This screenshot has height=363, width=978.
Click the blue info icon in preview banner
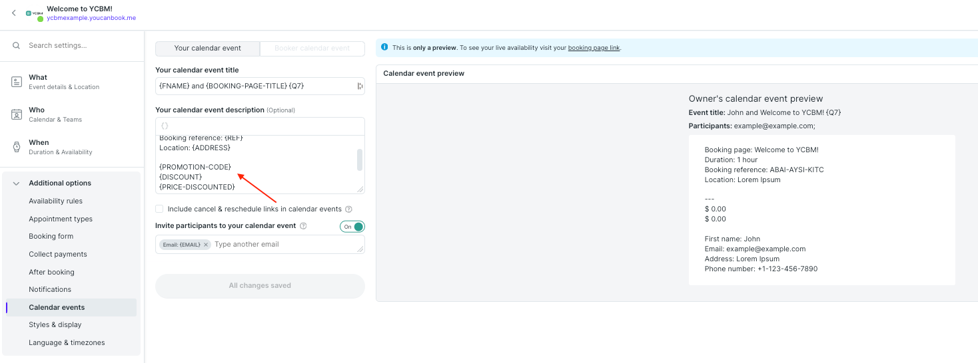coord(384,47)
